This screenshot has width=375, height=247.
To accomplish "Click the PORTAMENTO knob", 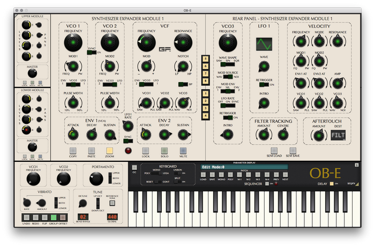I will (x=96, y=178).
